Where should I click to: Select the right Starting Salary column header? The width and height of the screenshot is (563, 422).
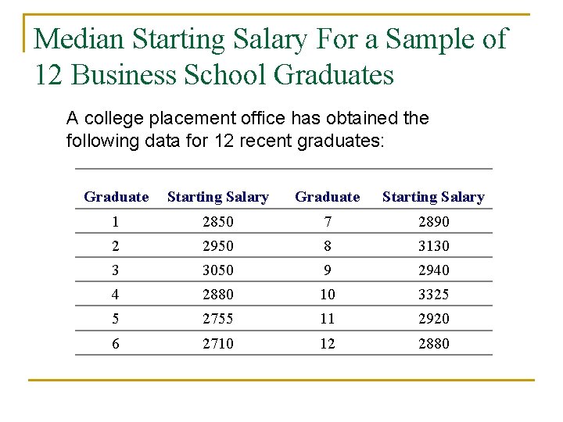click(x=432, y=197)
